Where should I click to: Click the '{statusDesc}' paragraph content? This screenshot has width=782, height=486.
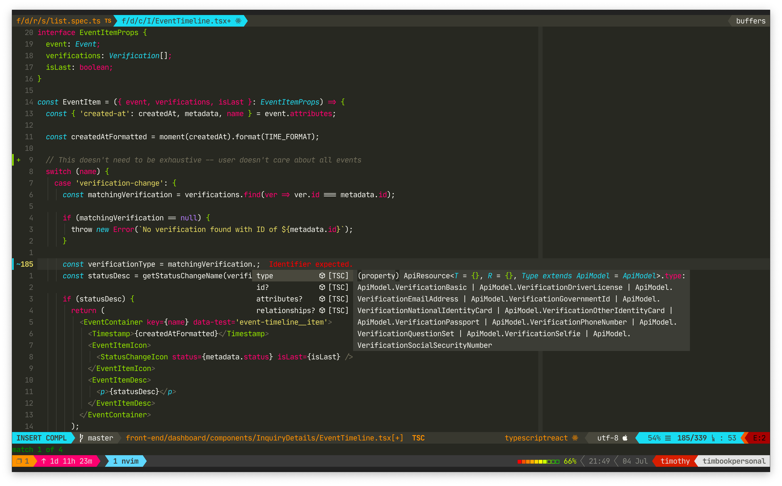(134, 391)
